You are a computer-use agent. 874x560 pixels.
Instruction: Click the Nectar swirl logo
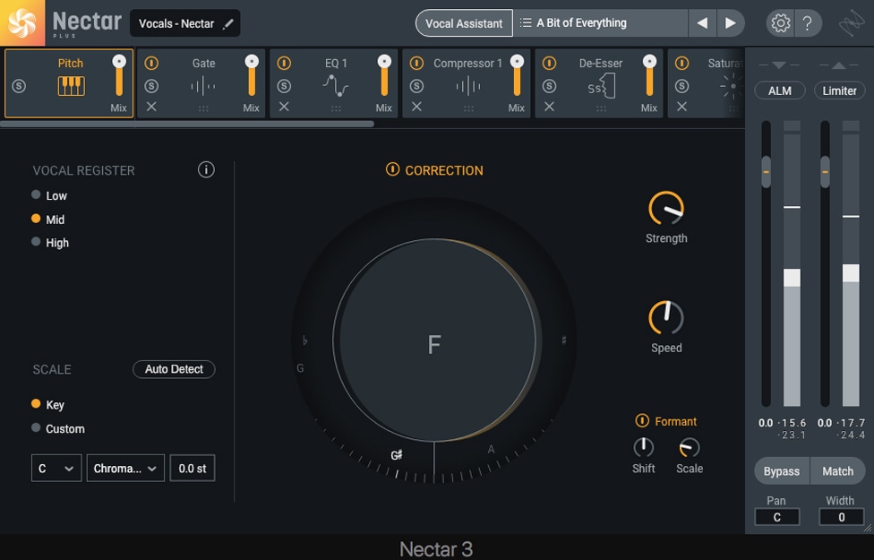coord(22,23)
